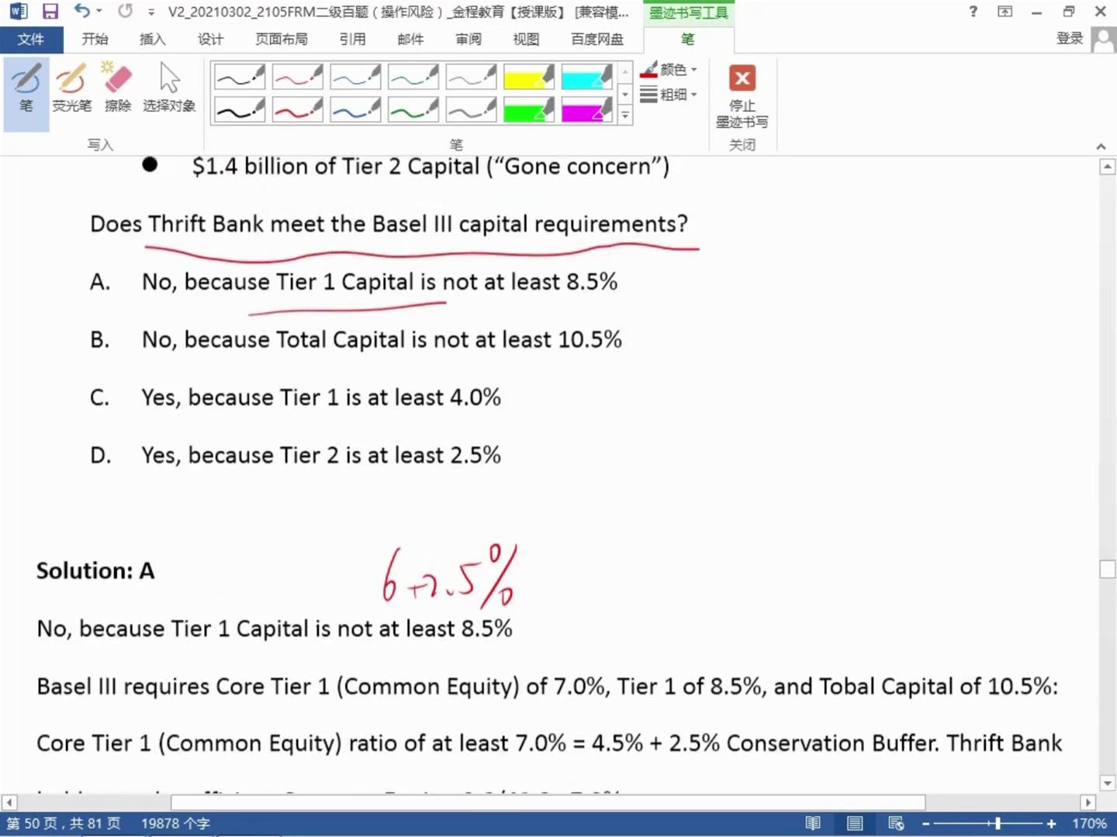1117x837 pixels.
Task: Collapse the ribbon with chevron
Action: pos(1101,146)
